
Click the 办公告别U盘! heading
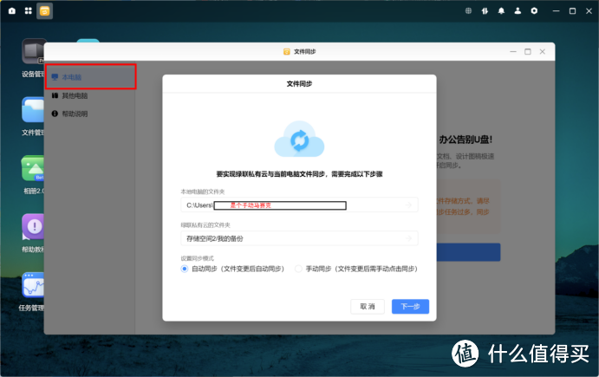(x=465, y=140)
